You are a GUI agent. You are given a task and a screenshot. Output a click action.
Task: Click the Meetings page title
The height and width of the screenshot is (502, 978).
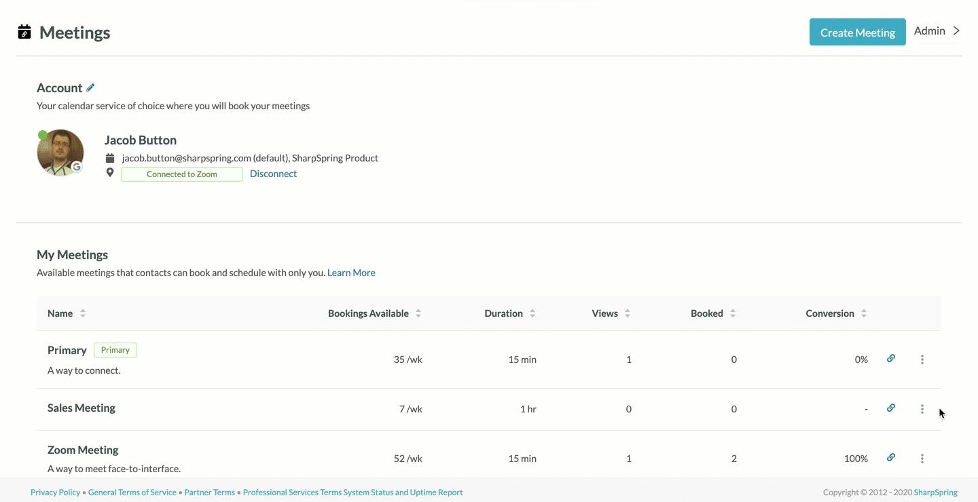75,33
